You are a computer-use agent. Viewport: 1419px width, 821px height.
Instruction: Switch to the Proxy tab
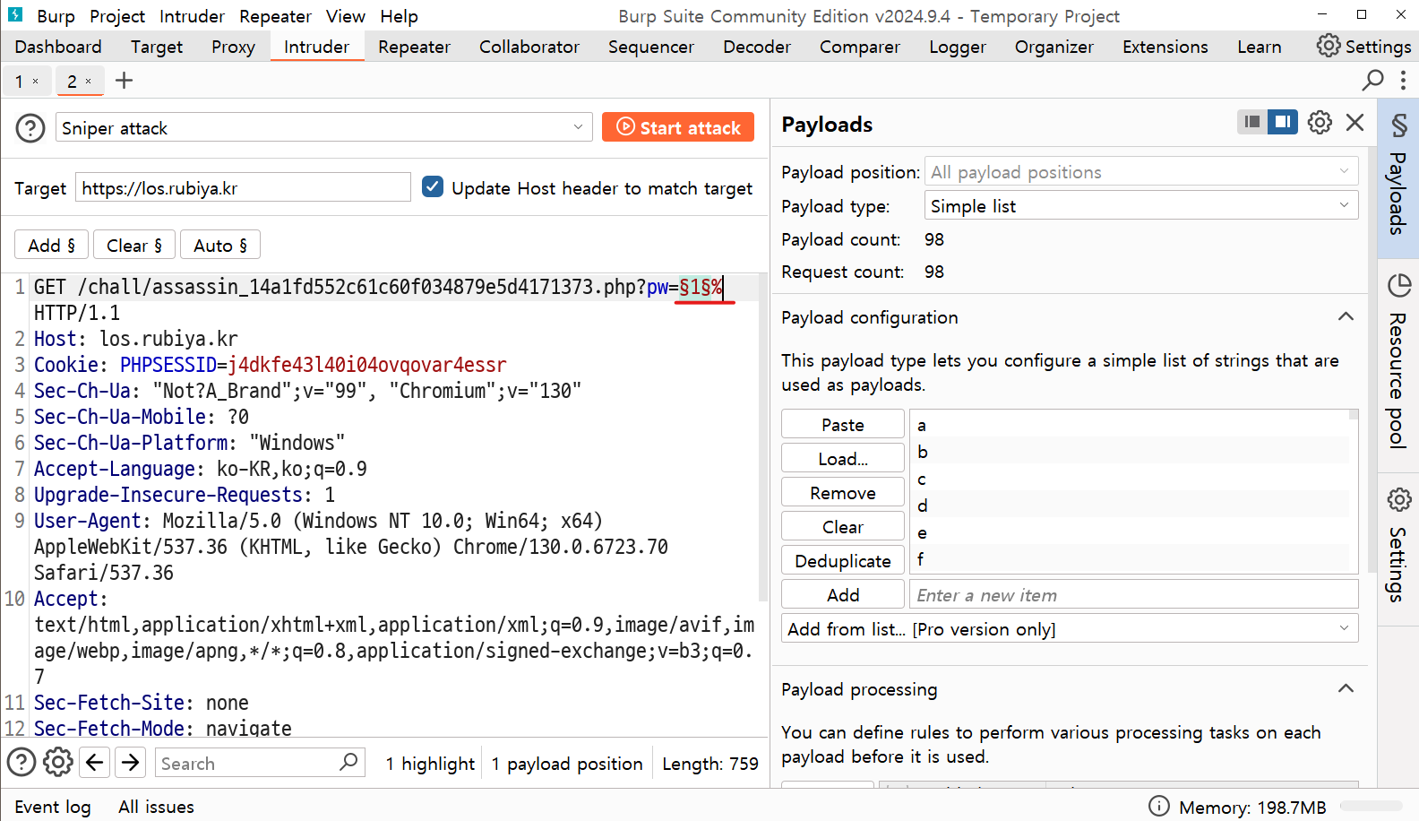point(233,47)
